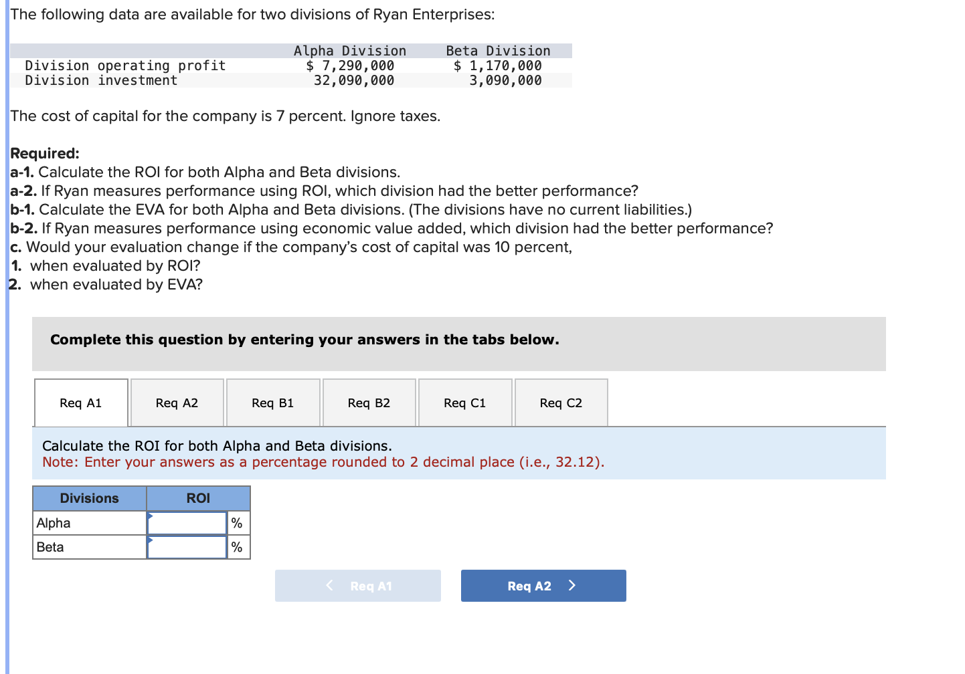Select the currently active Req A1 tab
The height and width of the screenshot is (674, 965).
coord(80,403)
